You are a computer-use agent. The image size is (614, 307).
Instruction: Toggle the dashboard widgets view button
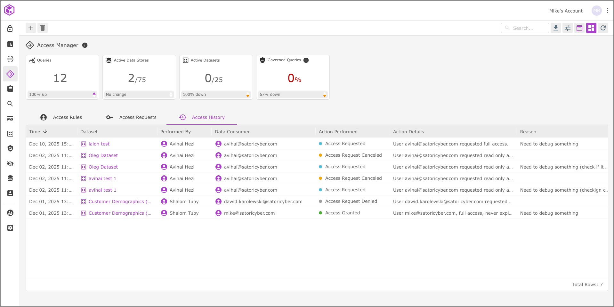[x=591, y=28]
